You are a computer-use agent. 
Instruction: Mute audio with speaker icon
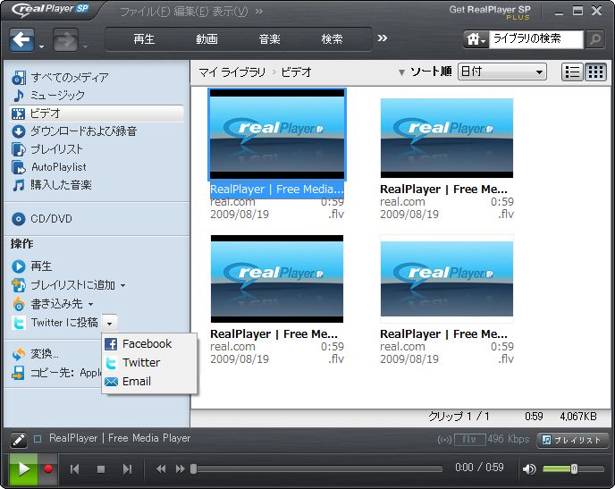click(528, 469)
